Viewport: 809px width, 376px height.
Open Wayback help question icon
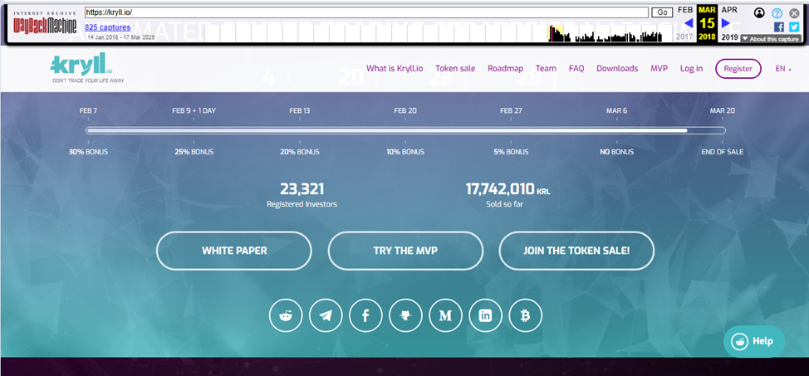[x=777, y=13]
